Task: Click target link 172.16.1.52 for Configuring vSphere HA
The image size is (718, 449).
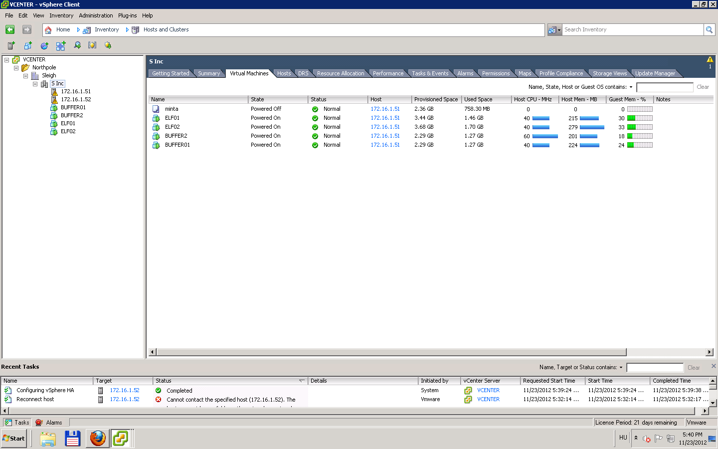Action: click(125, 391)
